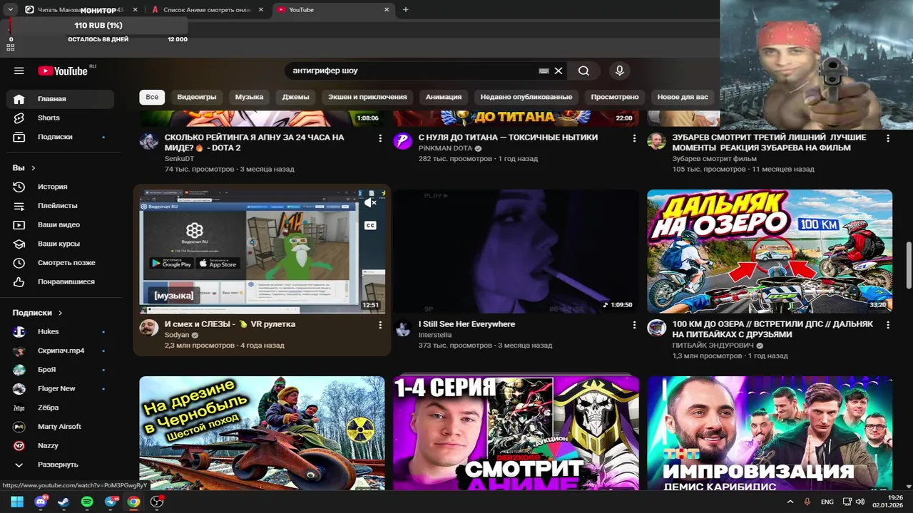This screenshot has height=513, width=913.
Task: Click the YouTube logo
Action: pyautogui.click(x=64, y=71)
